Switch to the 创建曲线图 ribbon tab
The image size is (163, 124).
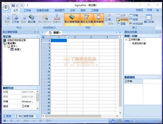[x=43, y=10]
